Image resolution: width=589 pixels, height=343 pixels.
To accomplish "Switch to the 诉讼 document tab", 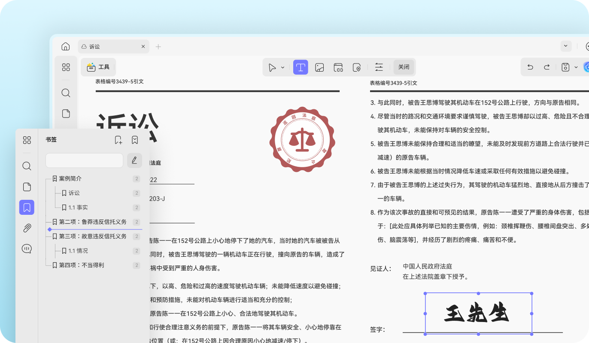I will (x=114, y=46).
